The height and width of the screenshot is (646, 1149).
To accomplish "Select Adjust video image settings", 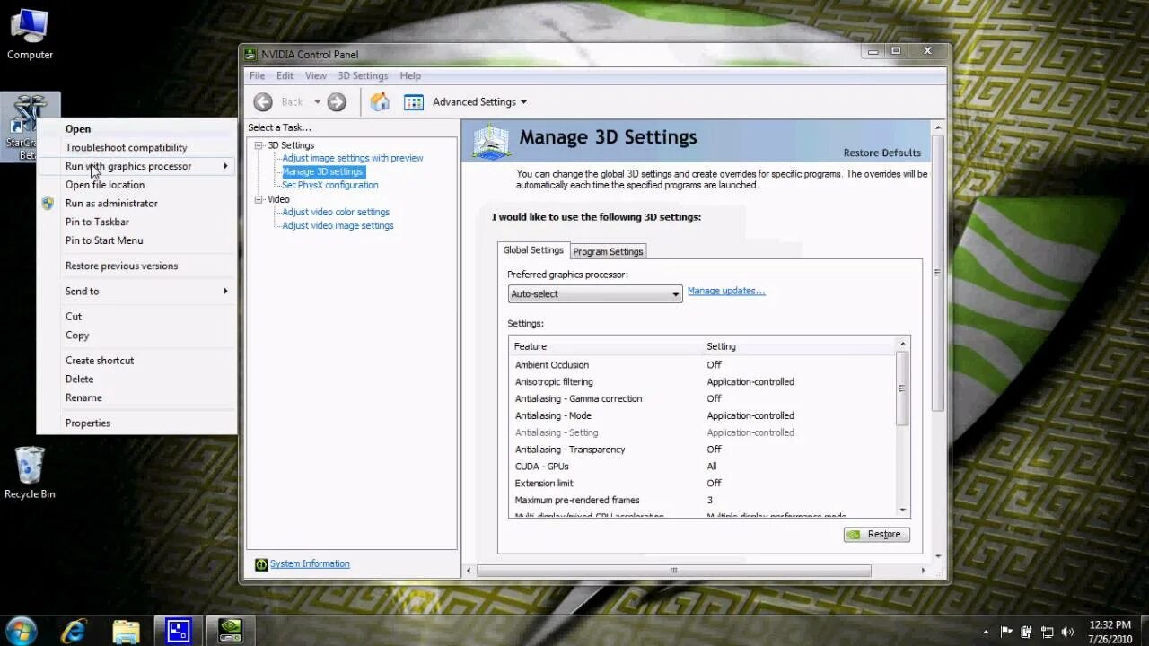I will point(338,225).
